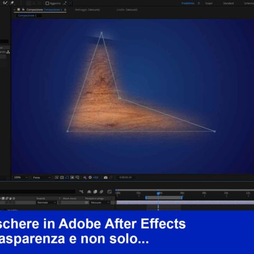254x254 pixels.
Task: Click the snap edges icon after Aggancio
Action: click(65, 3)
